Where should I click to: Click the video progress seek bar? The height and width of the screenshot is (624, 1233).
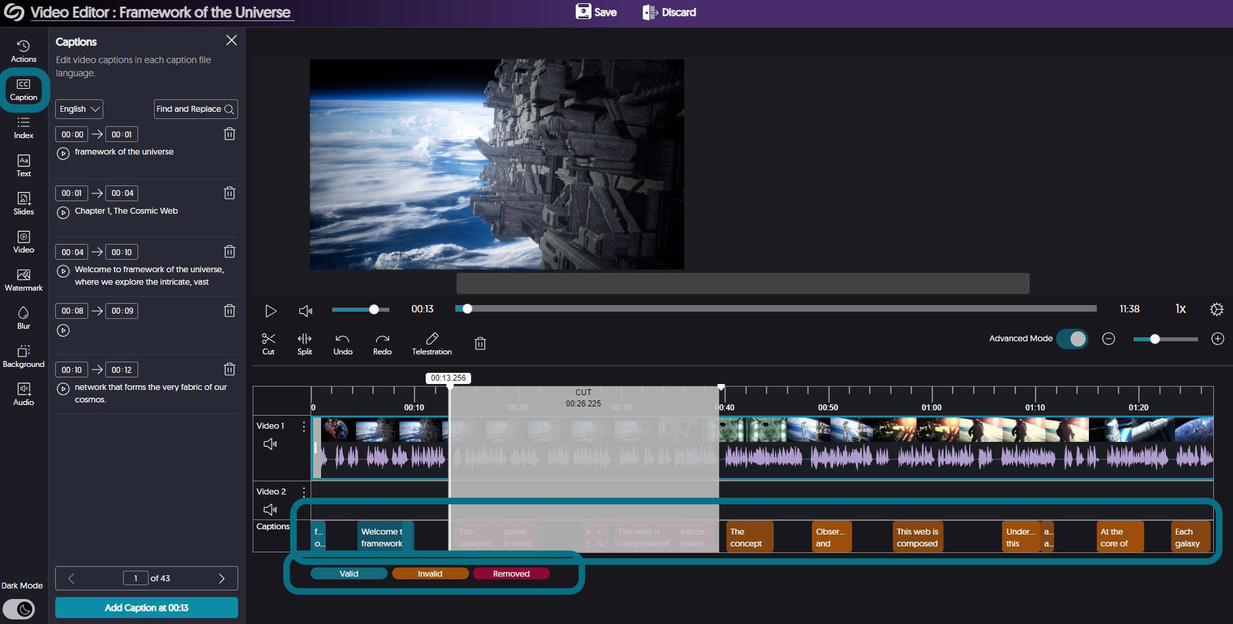point(776,308)
